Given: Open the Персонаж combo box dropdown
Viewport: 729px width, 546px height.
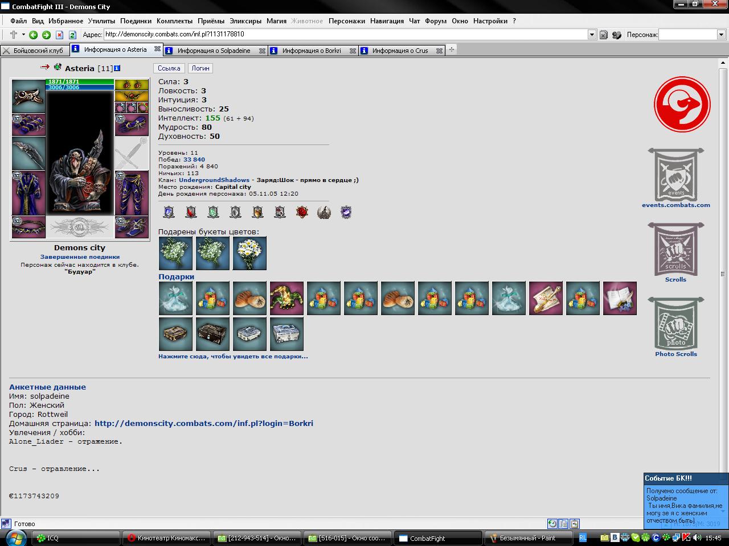Looking at the screenshot, I should click(x=720, y=35).
